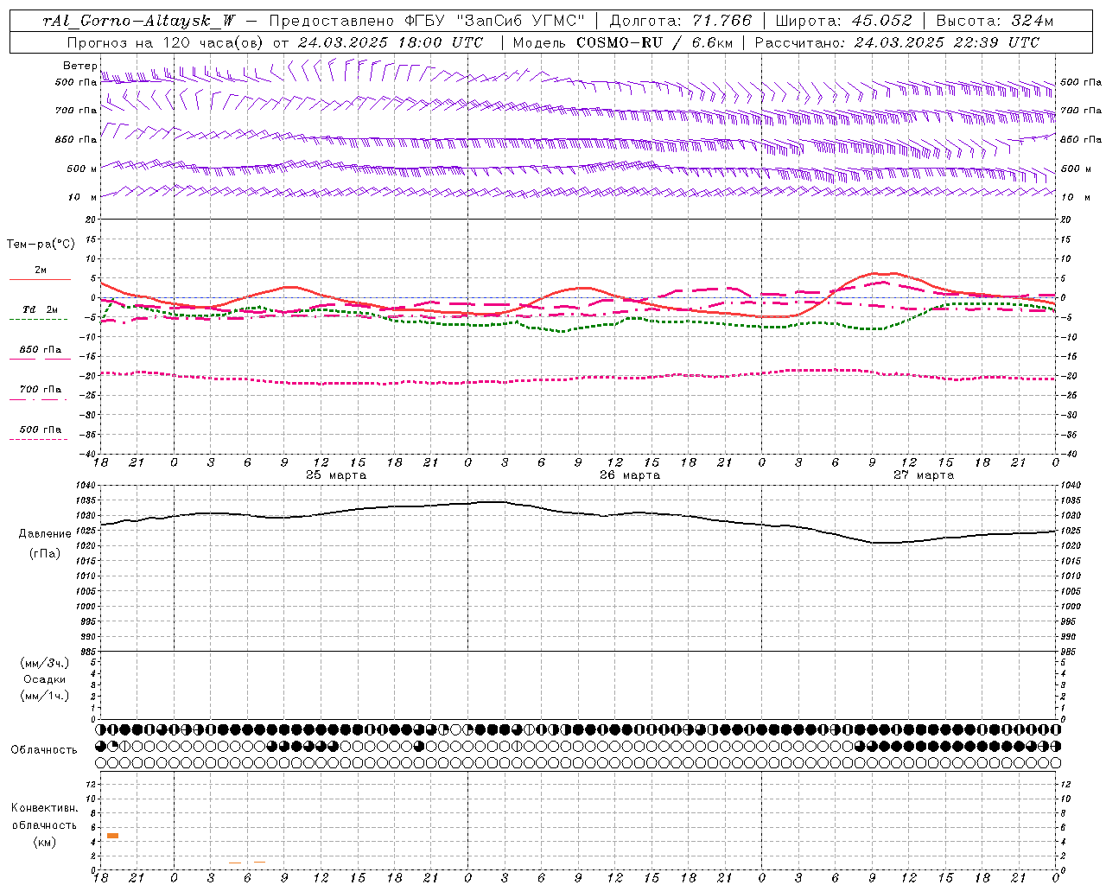Click the Td 2м legend entry
This screenshot has height=885, width=1106.
(x=40, y=309)
